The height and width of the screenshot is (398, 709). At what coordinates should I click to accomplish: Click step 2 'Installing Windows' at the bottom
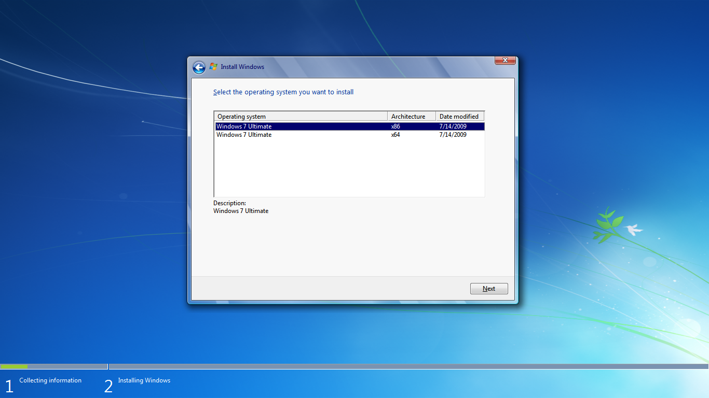pyautogui.click(x=144, y=380)
